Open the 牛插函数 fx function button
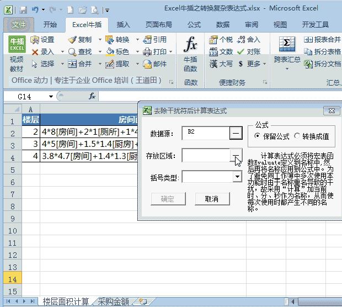Image resolution: width=342 pixels, height=307 pixels. (x=190, y=54)
